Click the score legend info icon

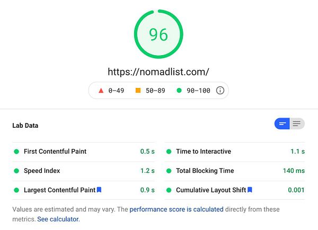pos(220,91)
